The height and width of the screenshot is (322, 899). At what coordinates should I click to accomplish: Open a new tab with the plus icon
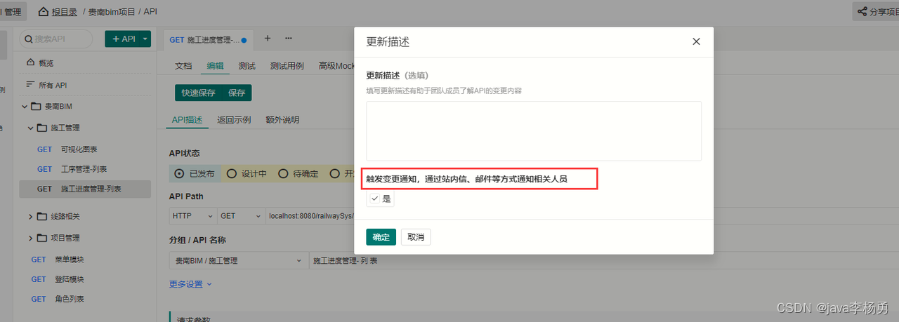(x=267, y=39)
